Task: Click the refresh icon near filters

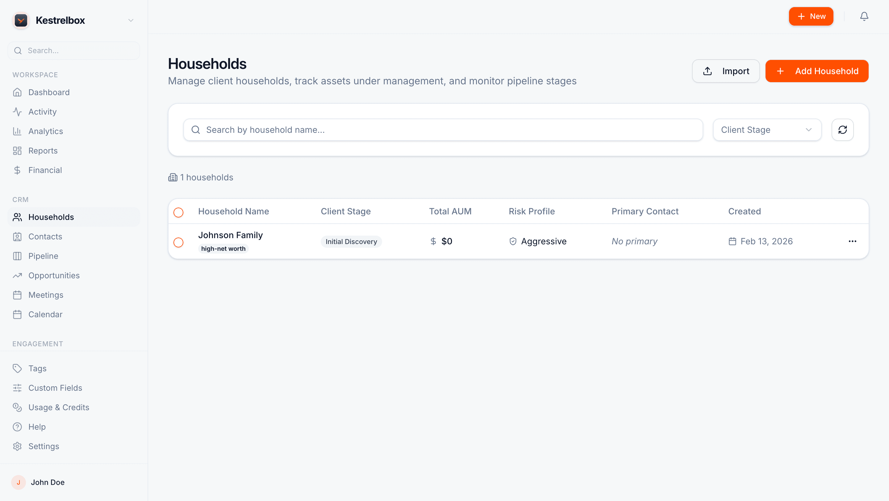Action: click(842, 129)
